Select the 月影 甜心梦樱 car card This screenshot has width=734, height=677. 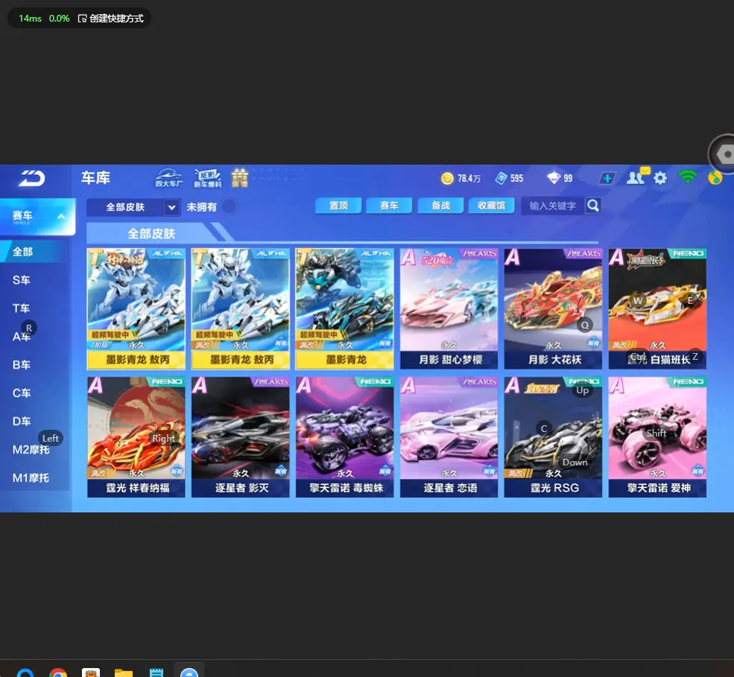point(449,309)
